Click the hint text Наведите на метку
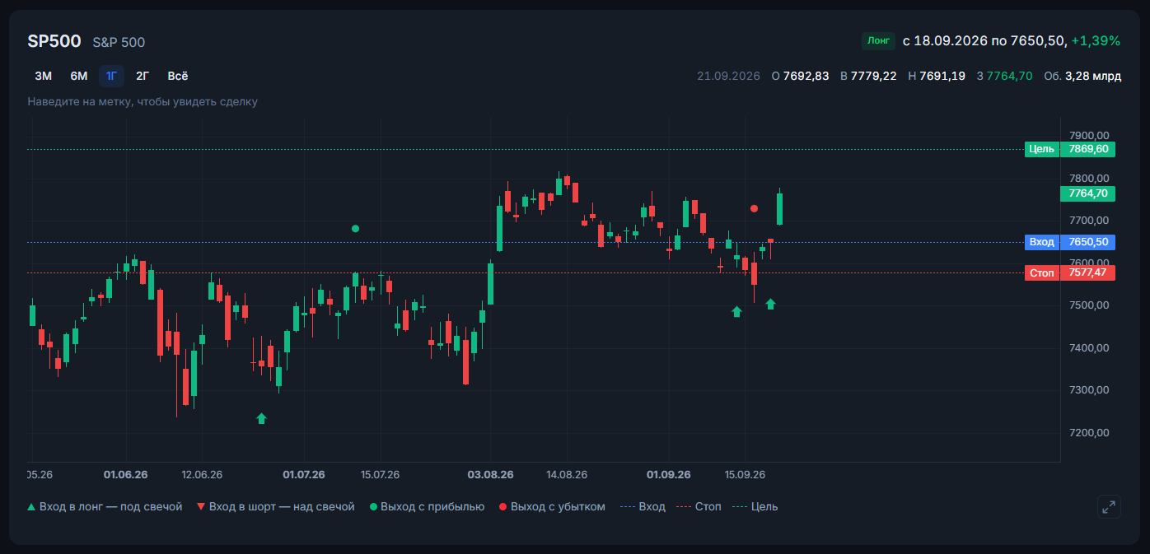The width and height of the screenshot is (1150, 554). pyautogui.click(x=143, y=101)
